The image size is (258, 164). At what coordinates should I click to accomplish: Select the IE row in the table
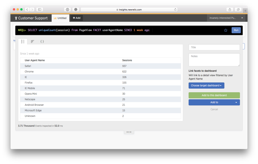(101, 77)
